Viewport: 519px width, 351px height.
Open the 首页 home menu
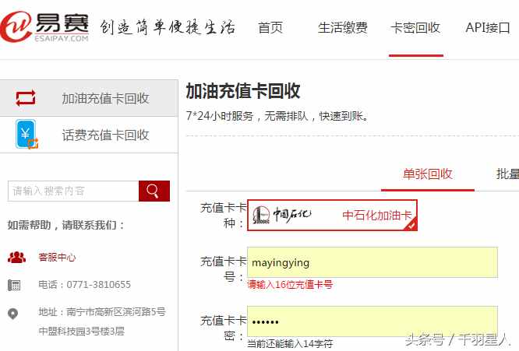click(270, 28)
